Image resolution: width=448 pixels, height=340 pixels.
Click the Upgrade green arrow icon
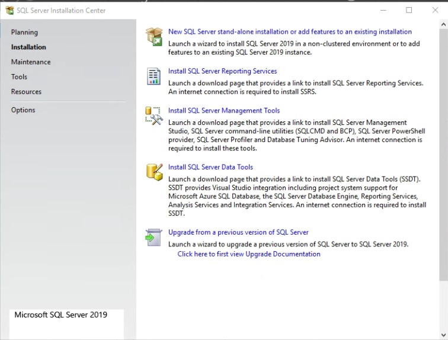pyautogui.click(x=154, y=237)
